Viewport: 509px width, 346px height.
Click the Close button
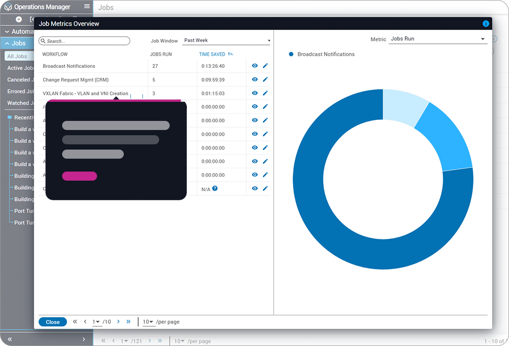pos(53,322)
